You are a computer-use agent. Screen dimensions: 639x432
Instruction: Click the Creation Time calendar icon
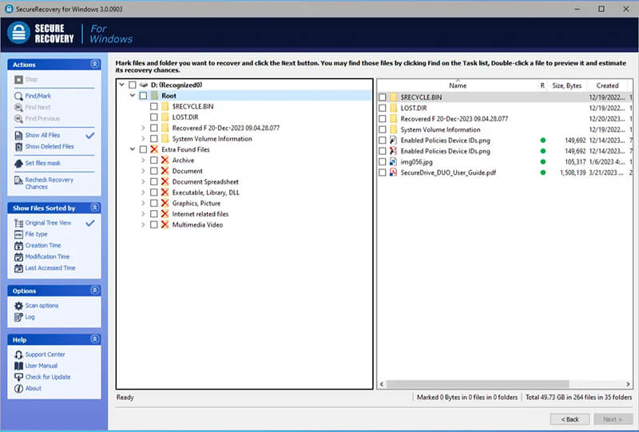tap(18, 246)
